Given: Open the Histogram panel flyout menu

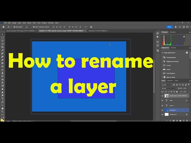Looking at the screenshot, I should tap(190, 32).
